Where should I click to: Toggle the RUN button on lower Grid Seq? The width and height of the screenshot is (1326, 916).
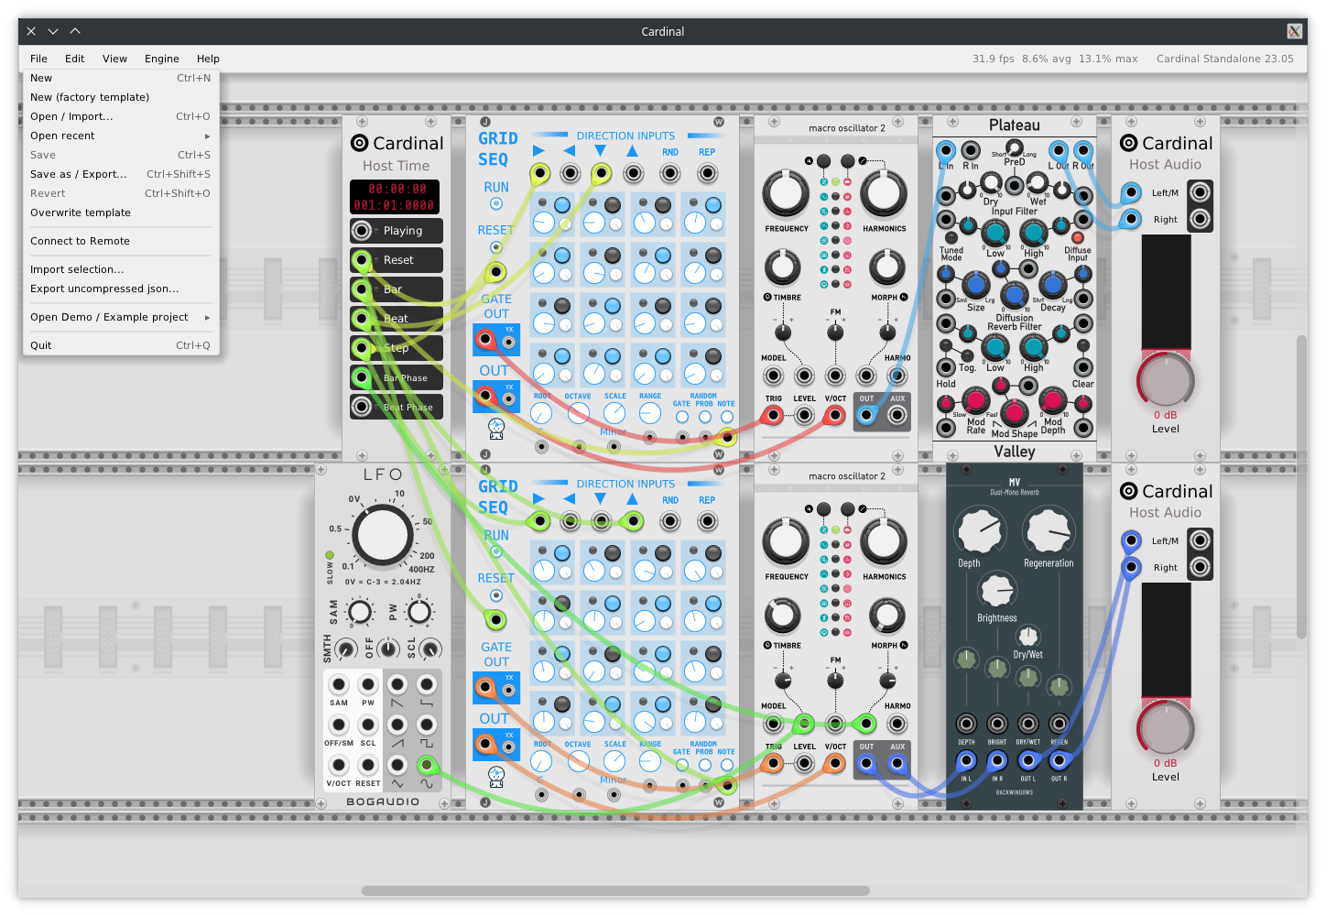(x=496, y=551)
